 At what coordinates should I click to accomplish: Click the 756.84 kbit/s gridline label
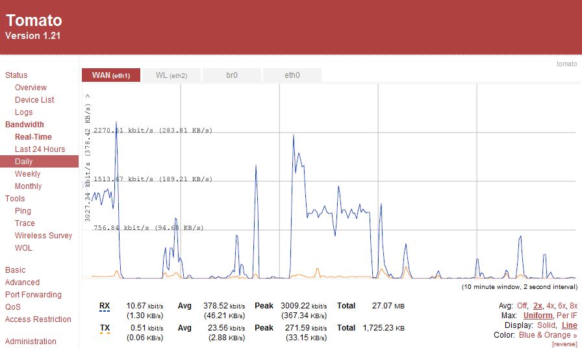(149, 227)
